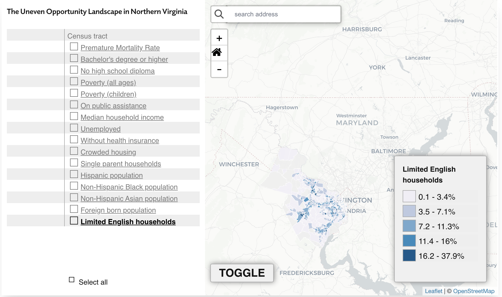Check the Hispanic population checkbox
The width and height of the screenshot is (502, 297).
(74, 174)
